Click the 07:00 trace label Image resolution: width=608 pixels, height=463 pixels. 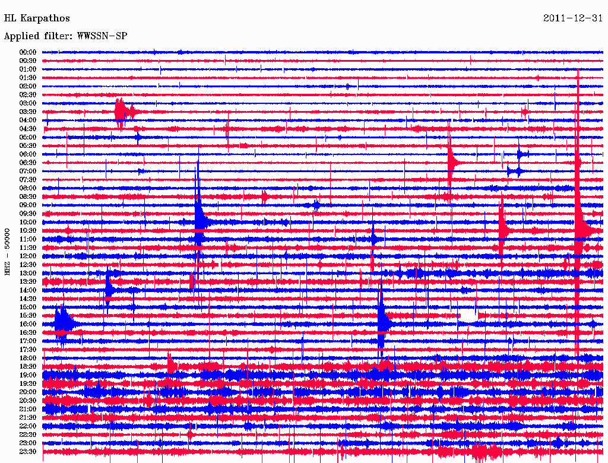27,171
